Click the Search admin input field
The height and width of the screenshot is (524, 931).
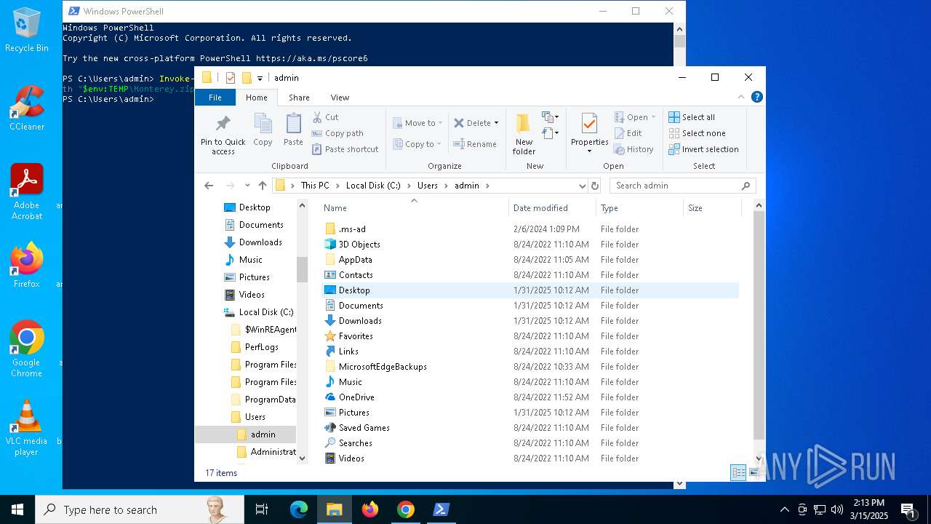click(x=676, y=186)
